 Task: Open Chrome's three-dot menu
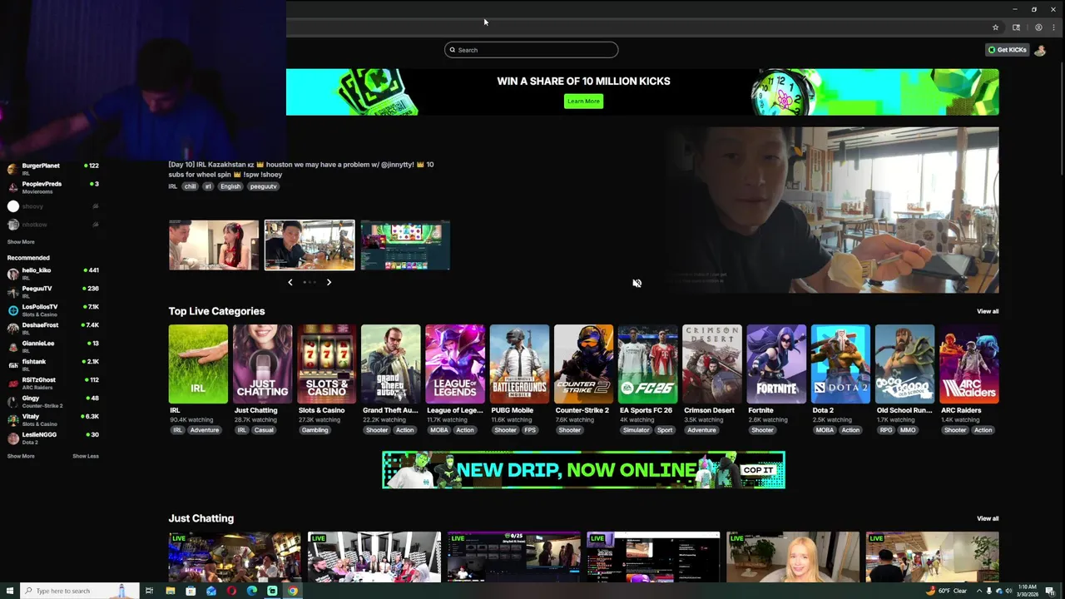pyautogui.click(x=1053, y=27)
